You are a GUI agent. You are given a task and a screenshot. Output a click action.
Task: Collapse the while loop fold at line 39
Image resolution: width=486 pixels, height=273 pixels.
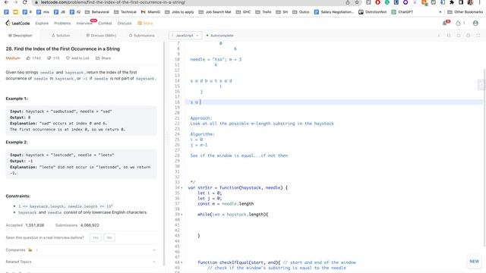tap(181, 215)
